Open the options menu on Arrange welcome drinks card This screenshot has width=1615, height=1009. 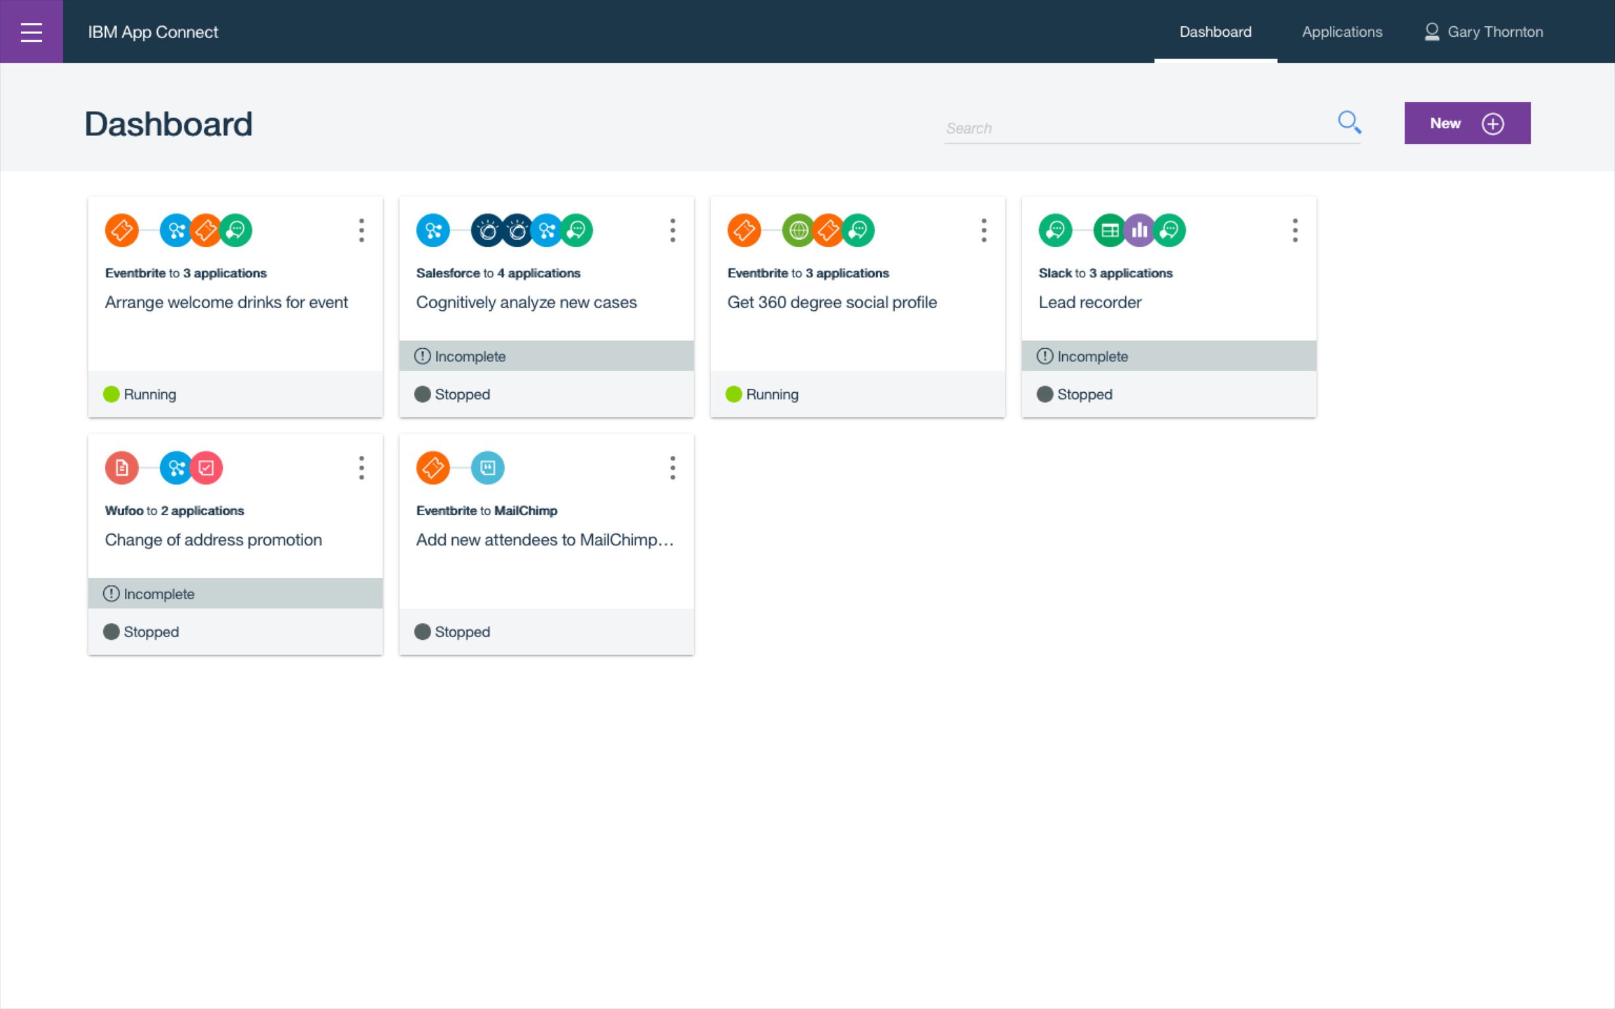(x=361, y=230)
